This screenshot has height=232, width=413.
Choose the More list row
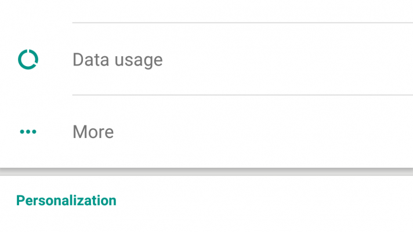tap(232, 132)
